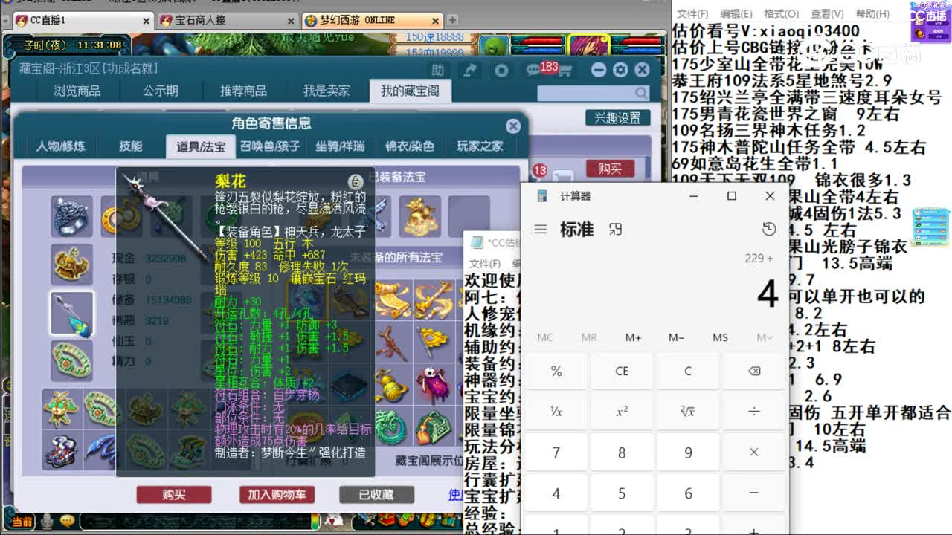Toggle calculator keep-on-top mode icon

[x=615, y=229]
